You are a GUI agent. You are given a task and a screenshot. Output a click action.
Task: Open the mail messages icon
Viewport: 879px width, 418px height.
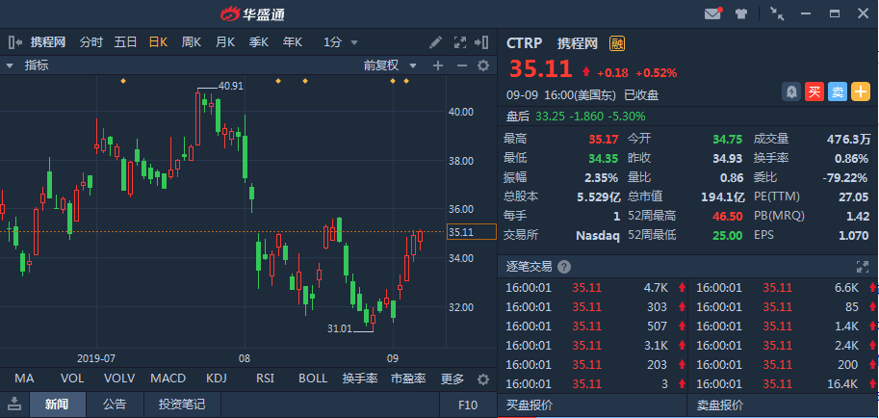(713, 13)
